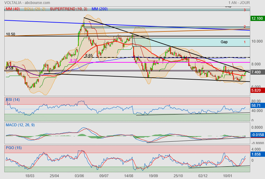Click the red number 2 gap marker

245,27
